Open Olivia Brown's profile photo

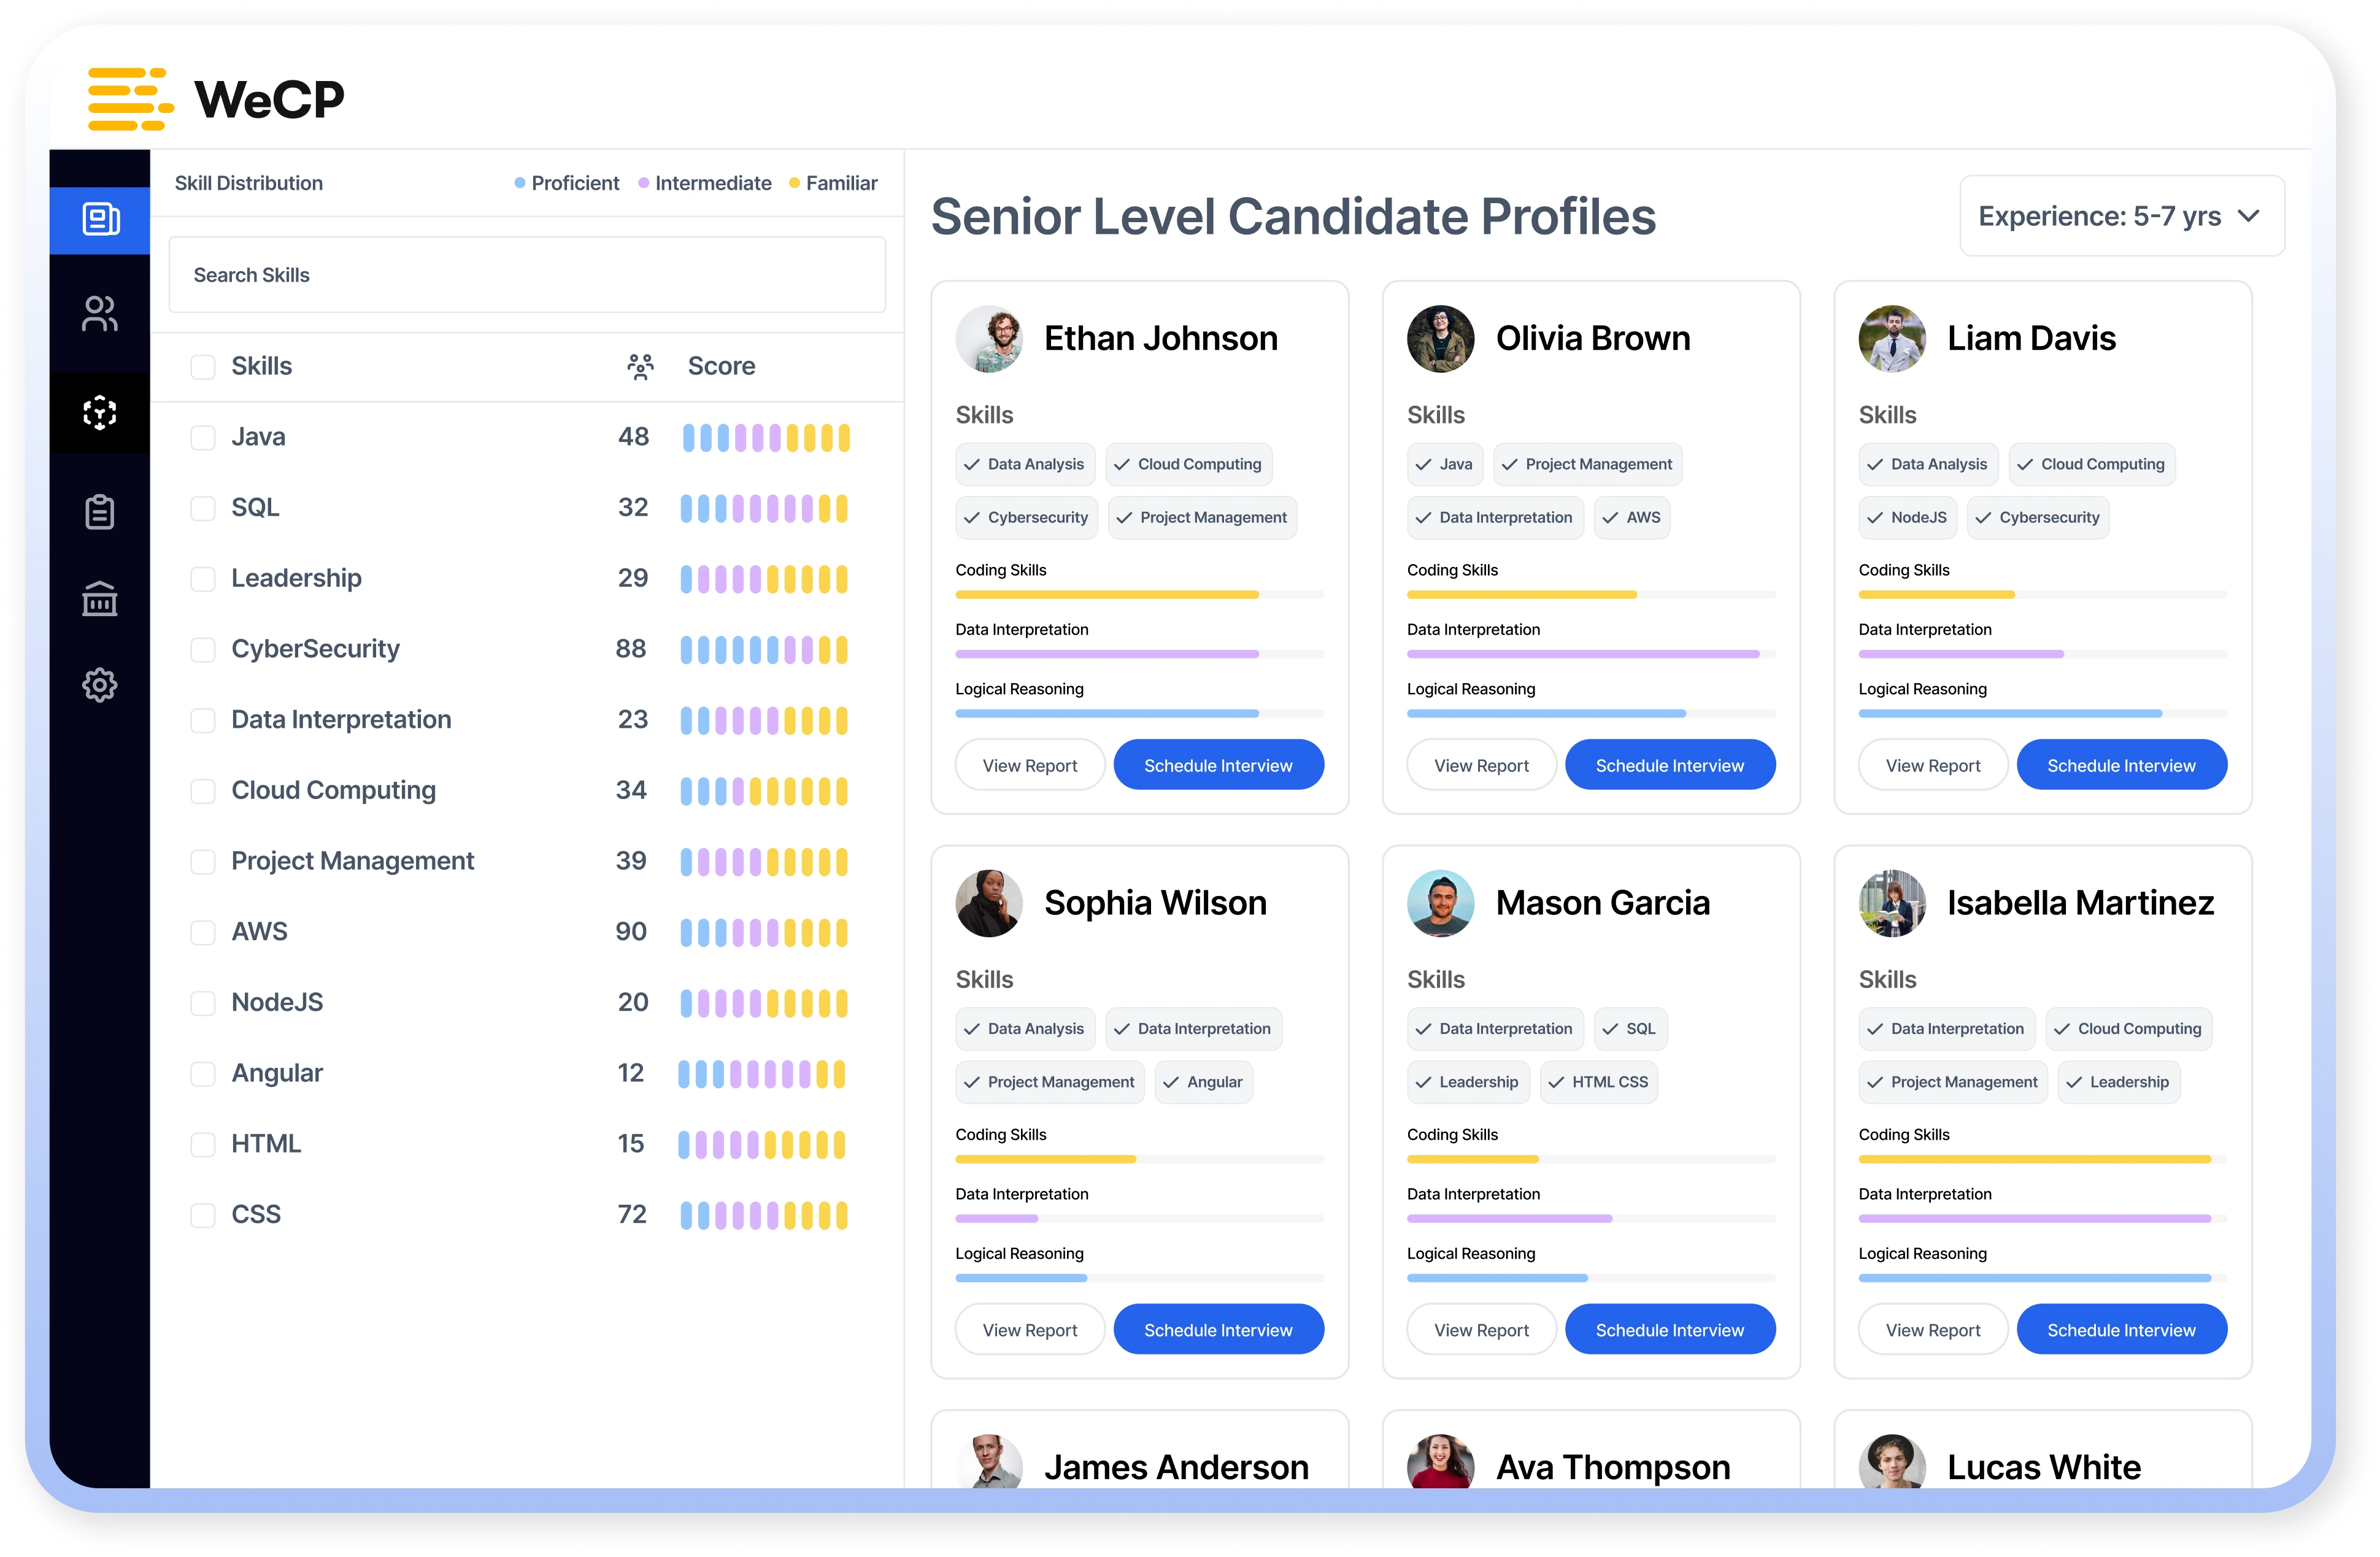click(1440, 339)
